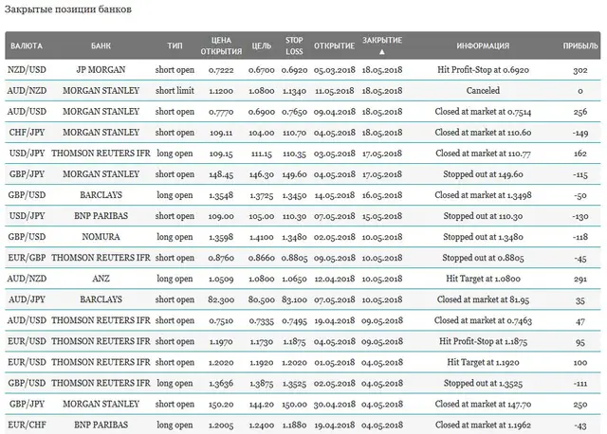The height and width of the screenshot is (434, 607).
Task: Select the AUD/JPY currency cell
Action: click(x=27, y=299)
